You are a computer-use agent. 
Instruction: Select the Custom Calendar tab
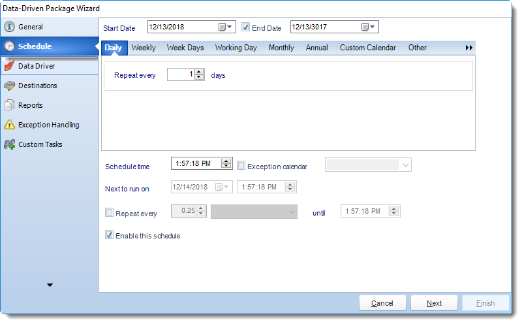pos(368,48)
